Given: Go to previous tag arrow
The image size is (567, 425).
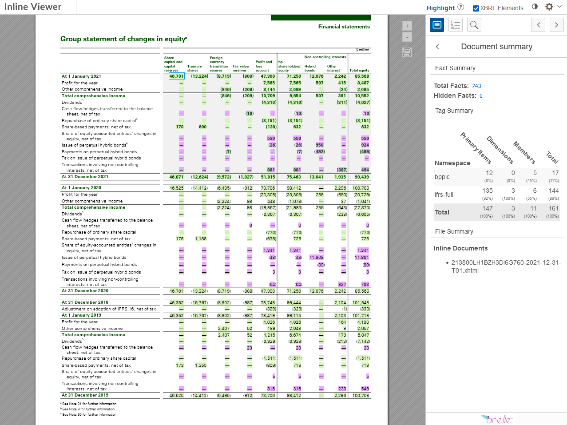Looking at the screenshot, I should pos(538,25).
